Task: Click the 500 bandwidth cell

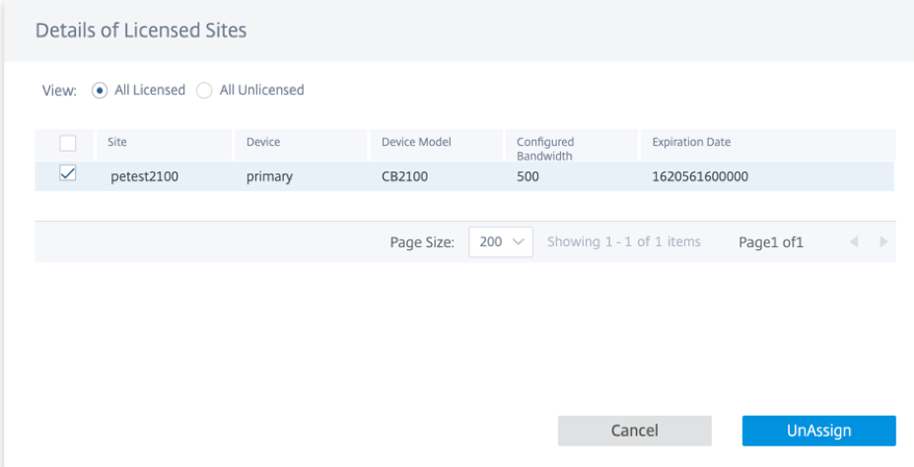Action: [x=527, y=176]
